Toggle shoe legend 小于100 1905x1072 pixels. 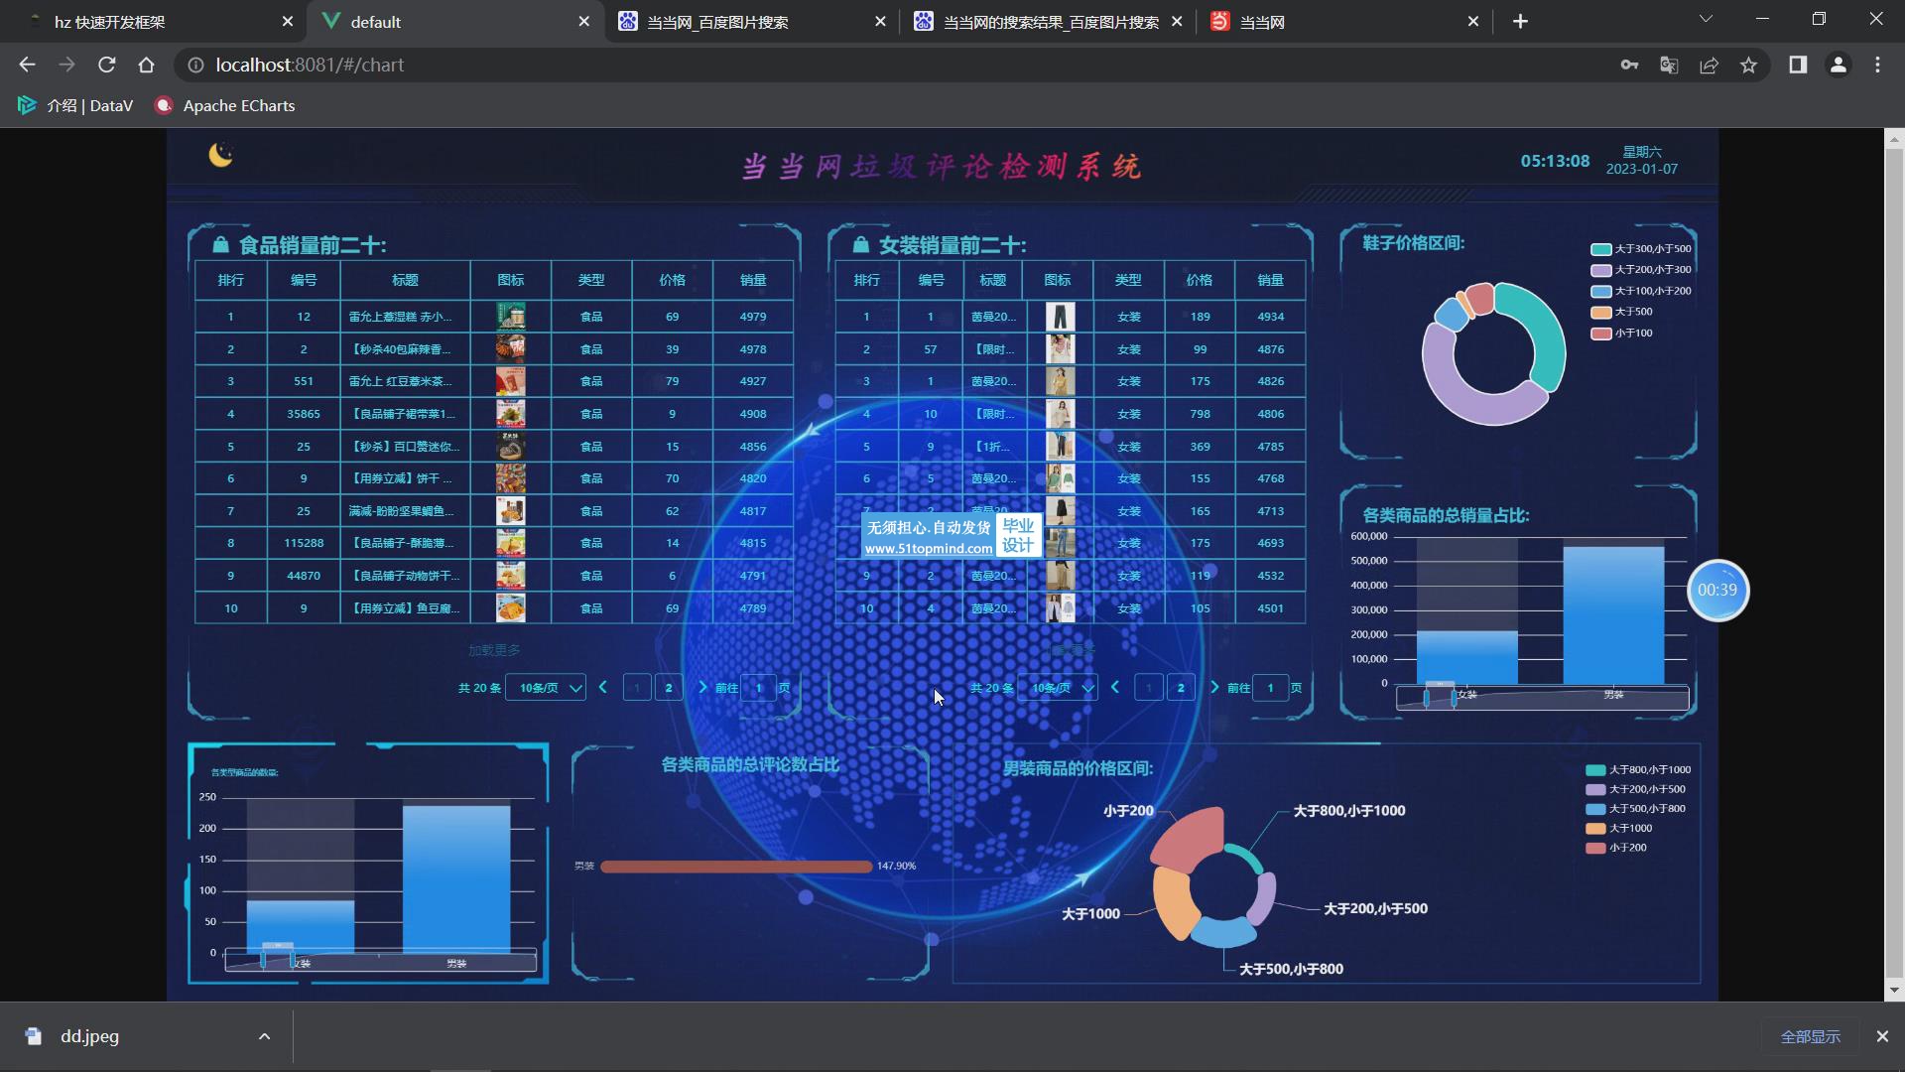coord(1622,334)
